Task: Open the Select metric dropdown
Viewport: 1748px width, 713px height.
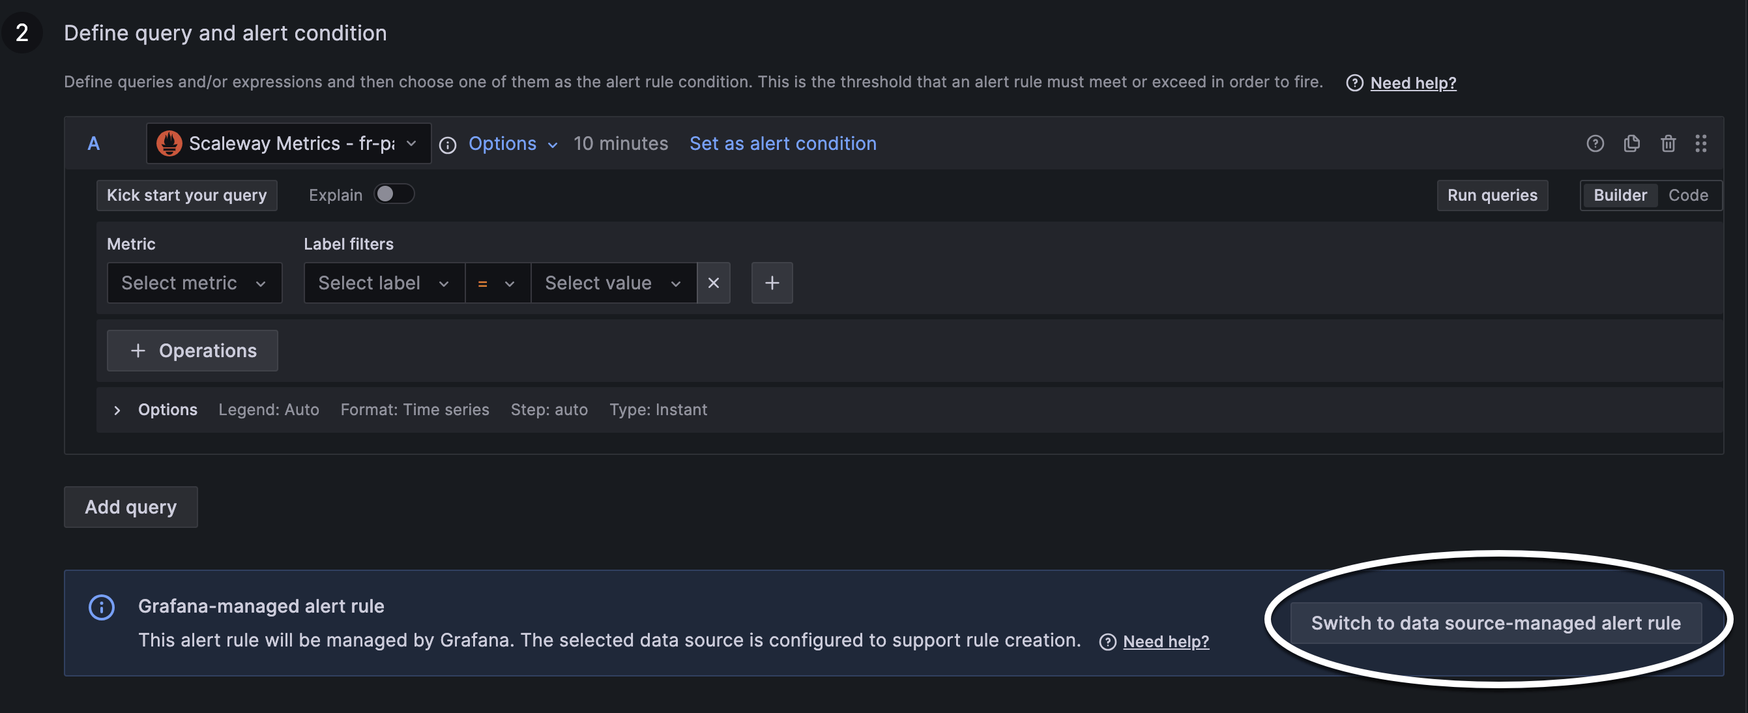Action: (194, 283)
